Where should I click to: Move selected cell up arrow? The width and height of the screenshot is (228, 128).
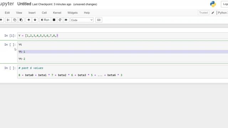pyautogui.click(x=29, y=20)
